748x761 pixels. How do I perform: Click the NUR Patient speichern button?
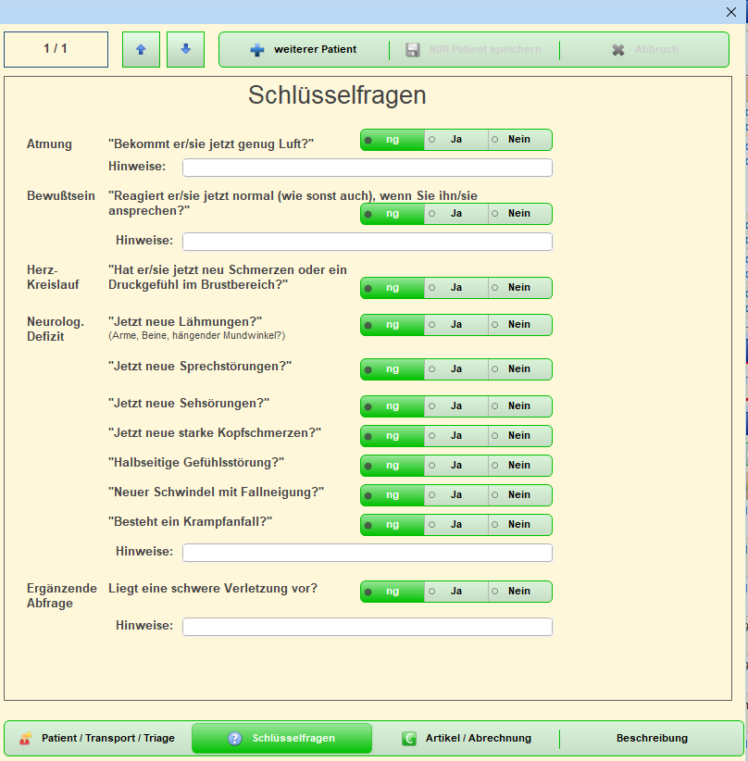tap(484, 50)
